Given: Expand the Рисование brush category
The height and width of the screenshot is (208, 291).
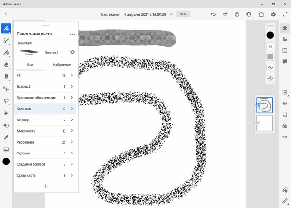Looking at the screenshot, I should coord(45,142).
